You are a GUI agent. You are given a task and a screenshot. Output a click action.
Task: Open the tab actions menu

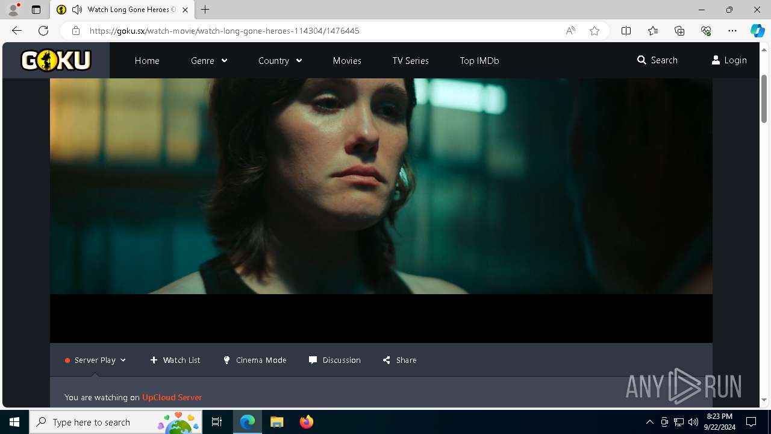click(x=36, y=10)
